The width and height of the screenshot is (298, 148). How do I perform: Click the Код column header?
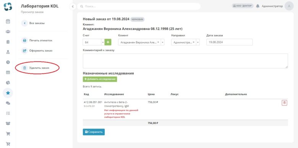(86, 94)
